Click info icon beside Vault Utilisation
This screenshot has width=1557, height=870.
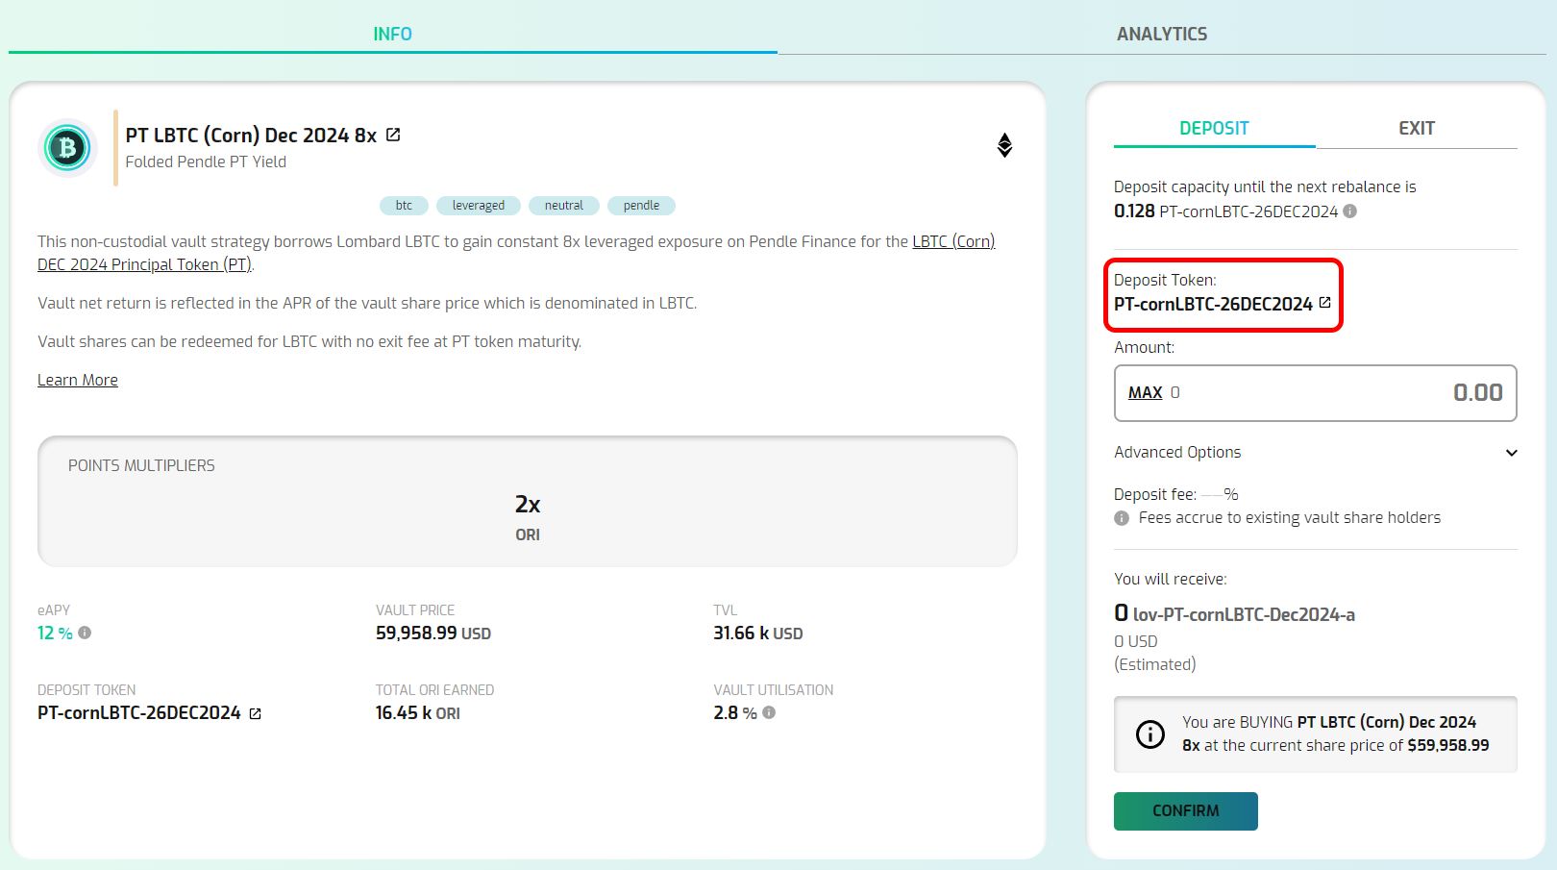click(x=769, y=712)
